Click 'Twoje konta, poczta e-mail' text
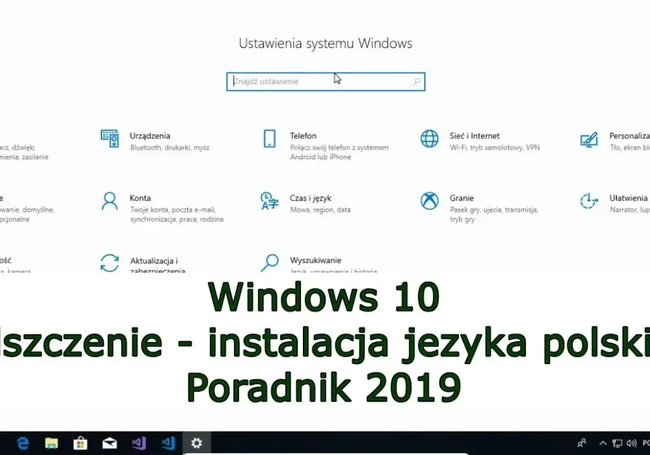This screenshot has width=650, height=455. click(x=172, y=210)
